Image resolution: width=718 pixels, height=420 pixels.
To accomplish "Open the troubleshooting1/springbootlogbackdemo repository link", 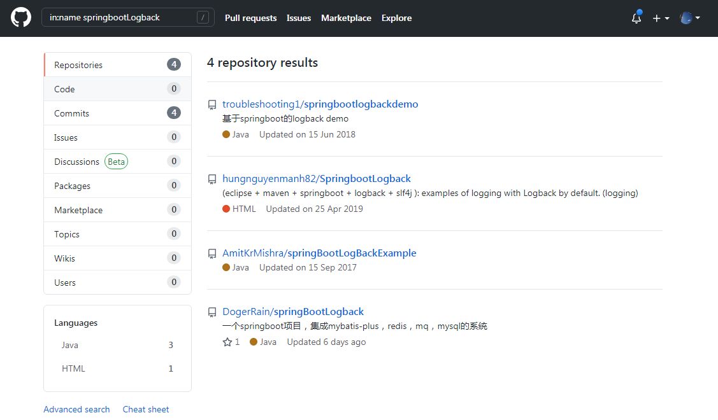I will tap(320, 104).
